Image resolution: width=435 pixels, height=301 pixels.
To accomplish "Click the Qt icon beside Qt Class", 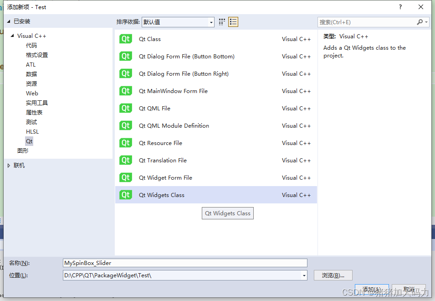I will click(x=125, y=39).
